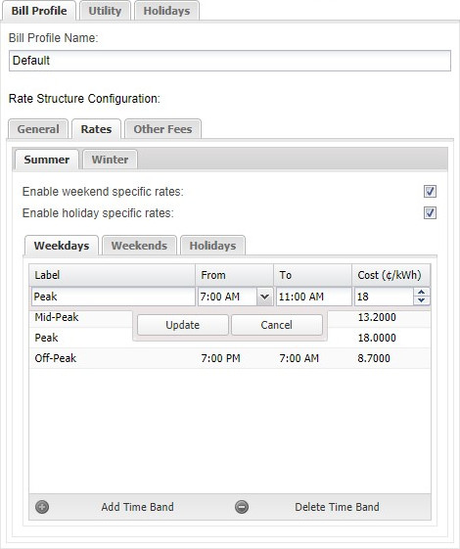Click the Label field containing Peak
The width and height of the screenshot is (460, 549).
(114, 297)
